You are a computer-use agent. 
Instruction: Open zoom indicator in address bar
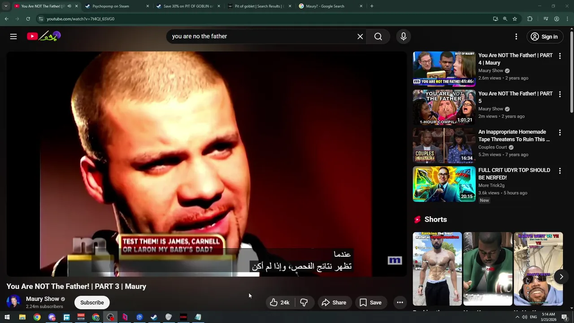click(x=505, y=19)
